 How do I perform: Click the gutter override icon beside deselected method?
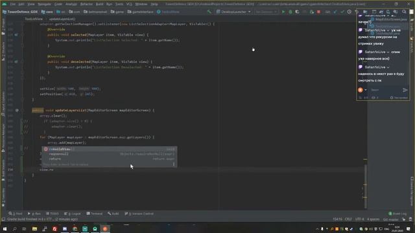(16, 61)
